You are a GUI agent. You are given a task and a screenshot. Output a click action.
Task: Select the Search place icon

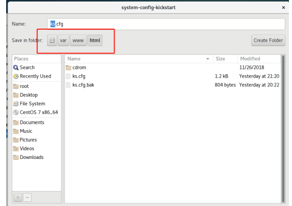click(x=16, y=67)
